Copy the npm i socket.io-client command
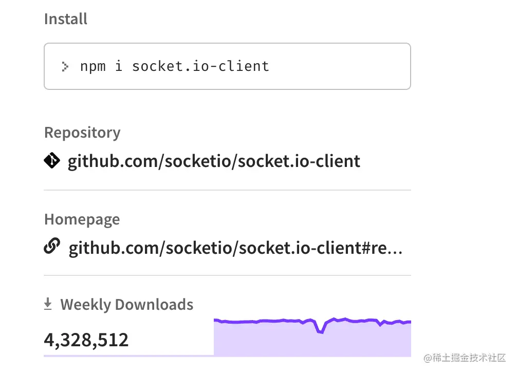This screenshot has width=517, height=374. (x=175, y=66)
